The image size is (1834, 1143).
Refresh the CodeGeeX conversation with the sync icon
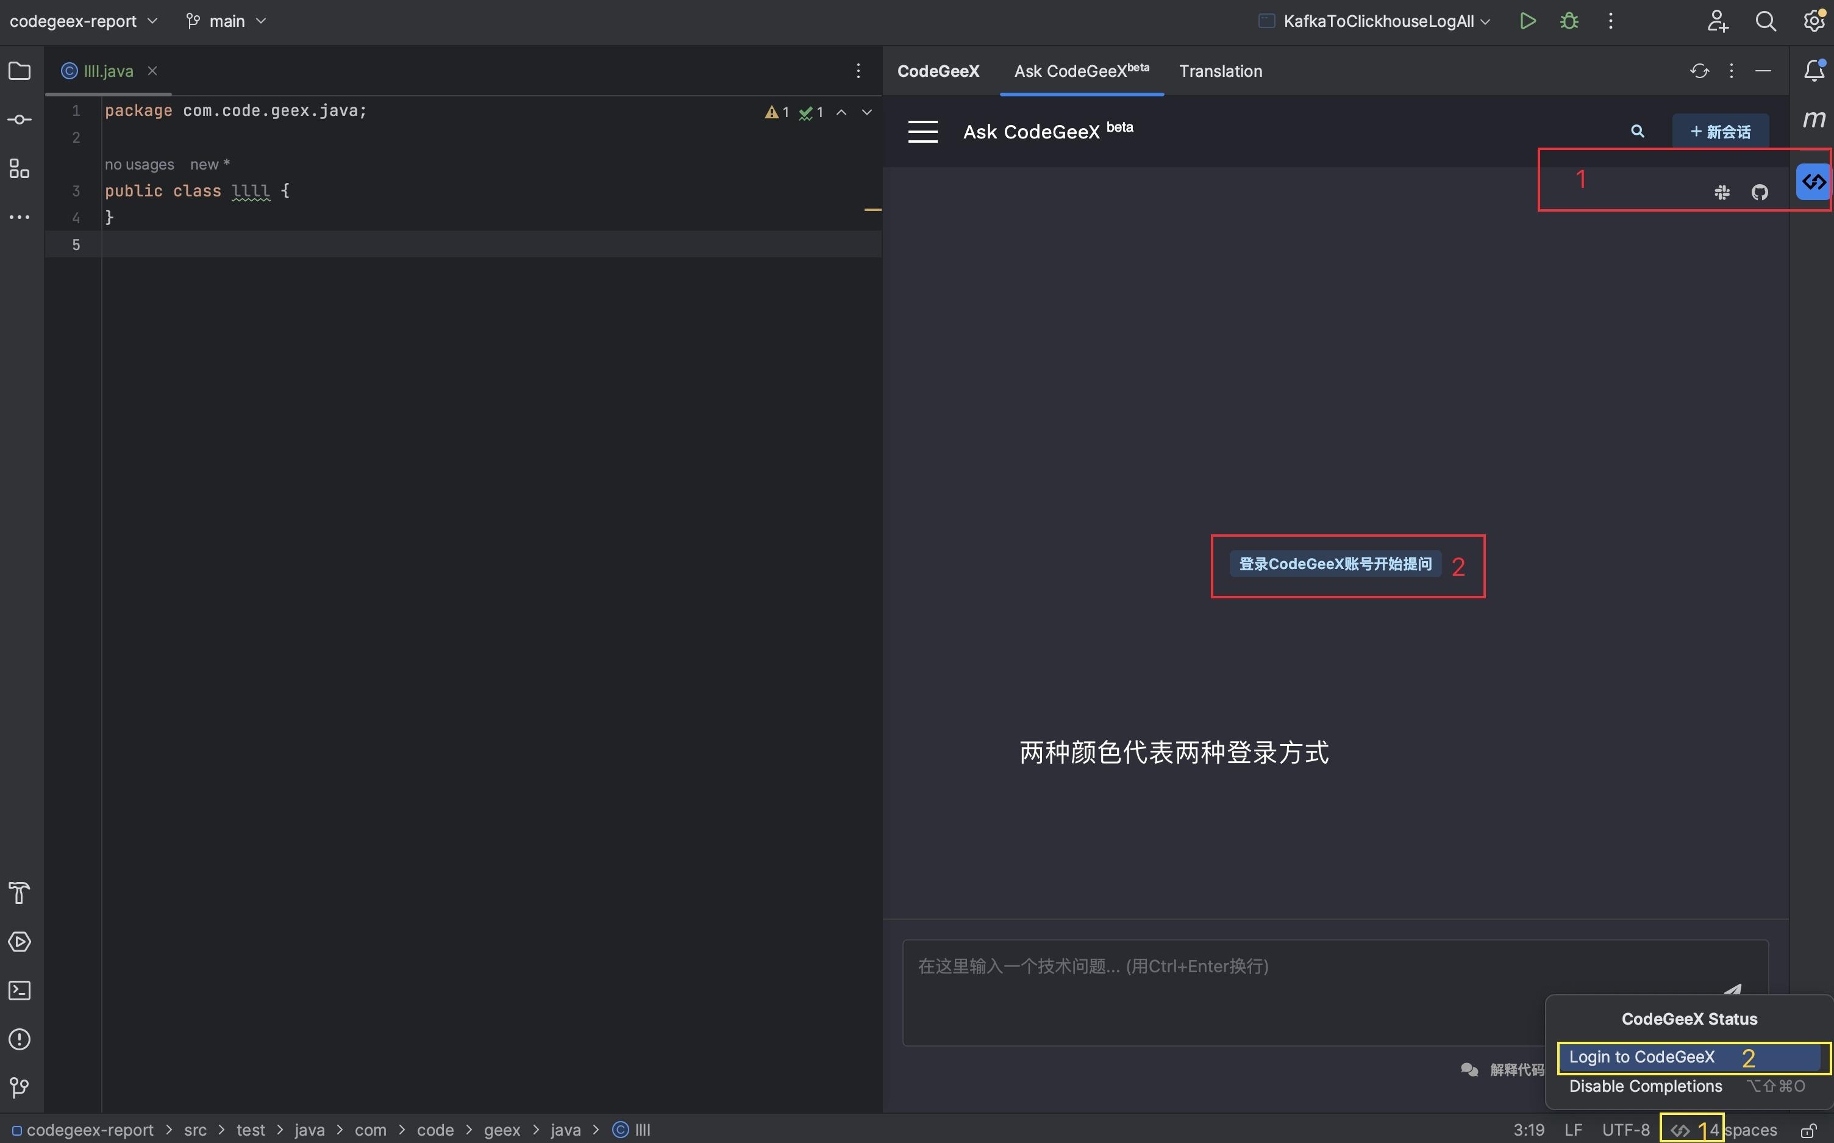[x=1699, y=70]
